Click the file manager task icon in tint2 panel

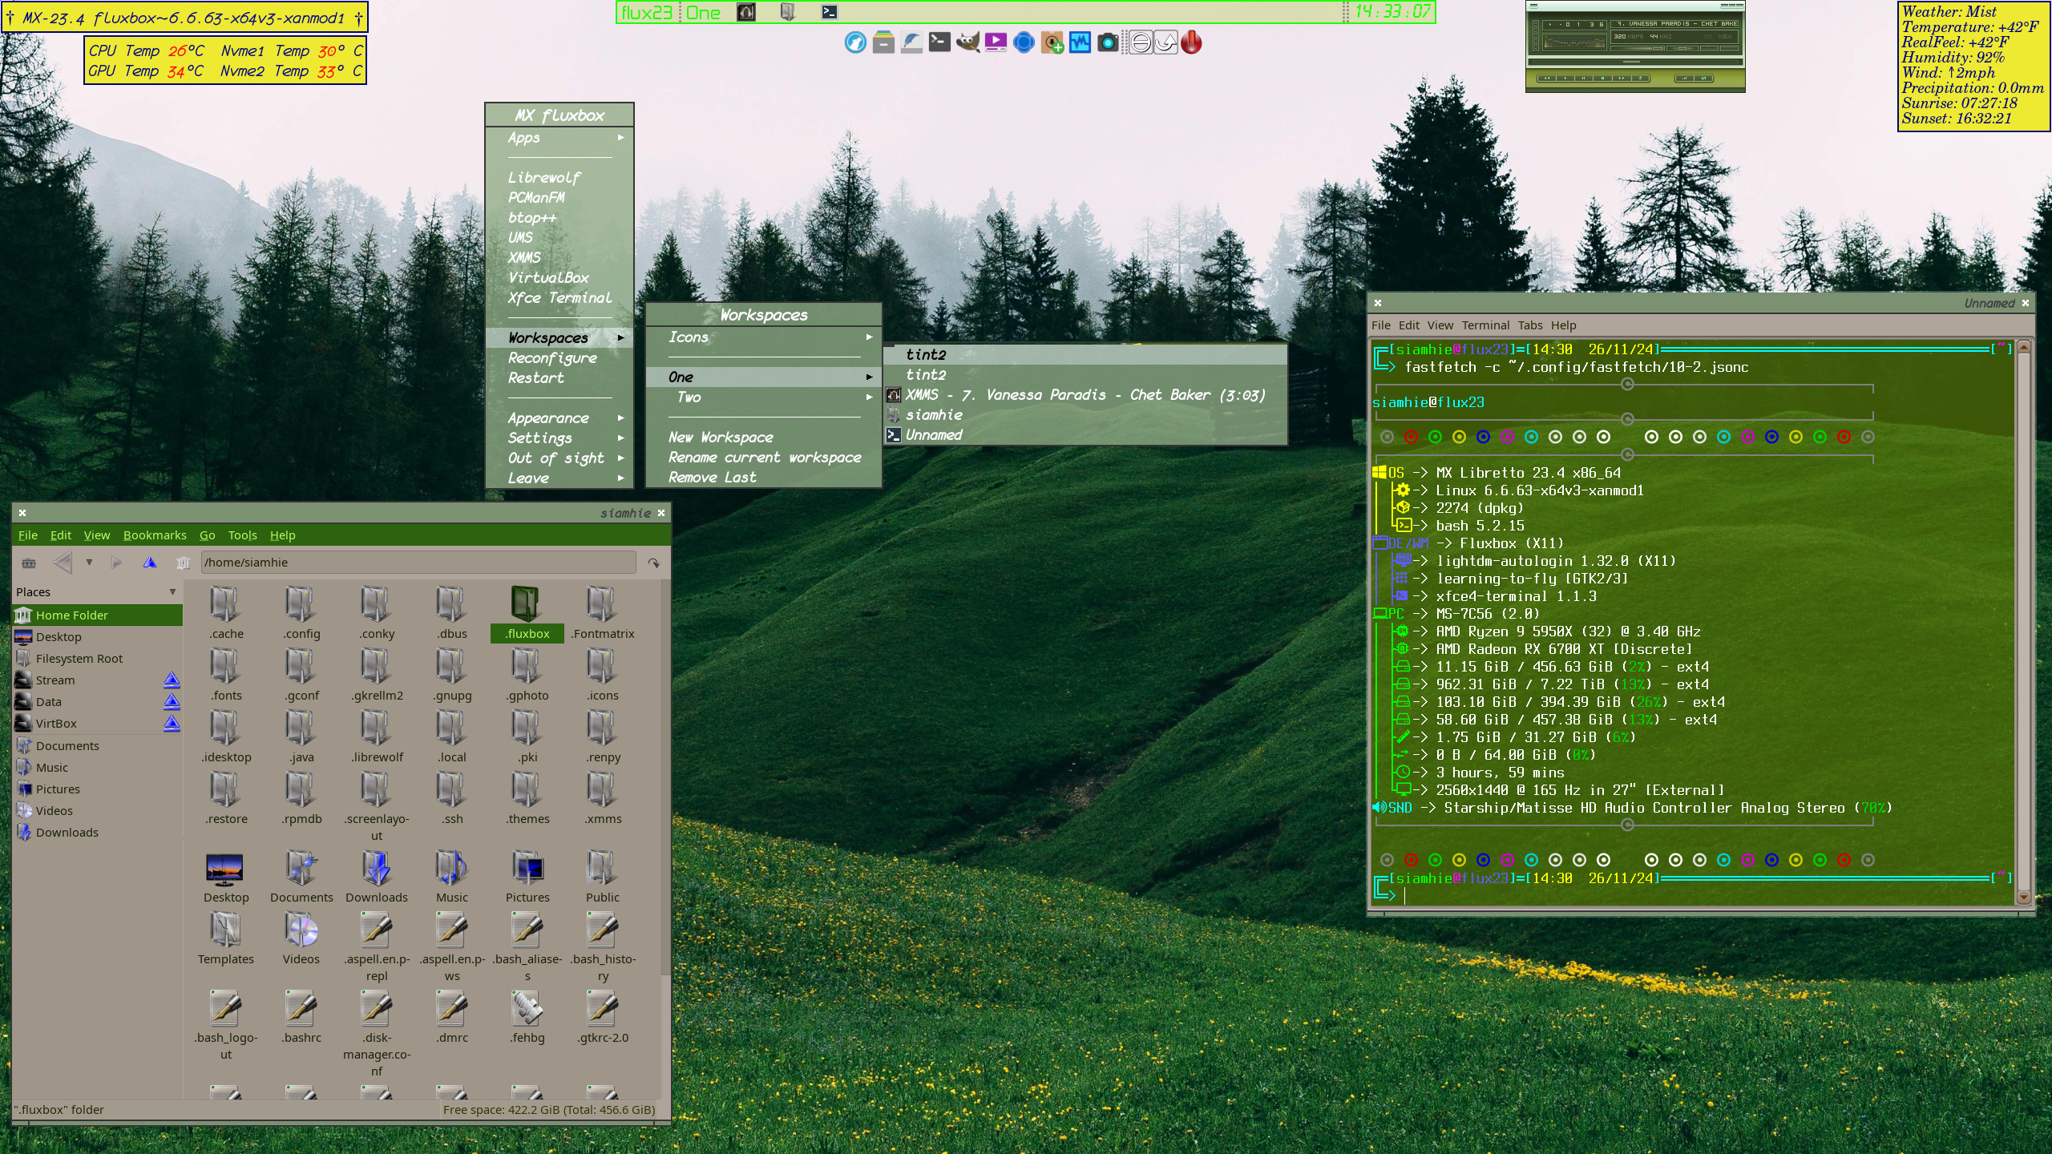788,12
